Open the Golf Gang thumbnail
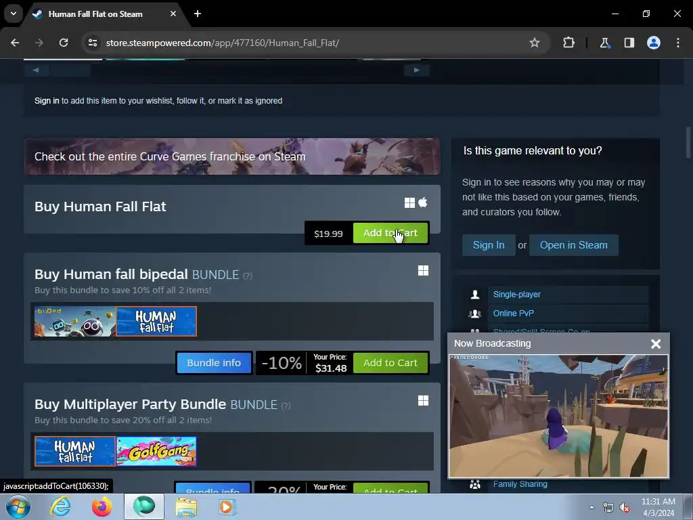This screenshot has width=693, height=520. (156, 452)
